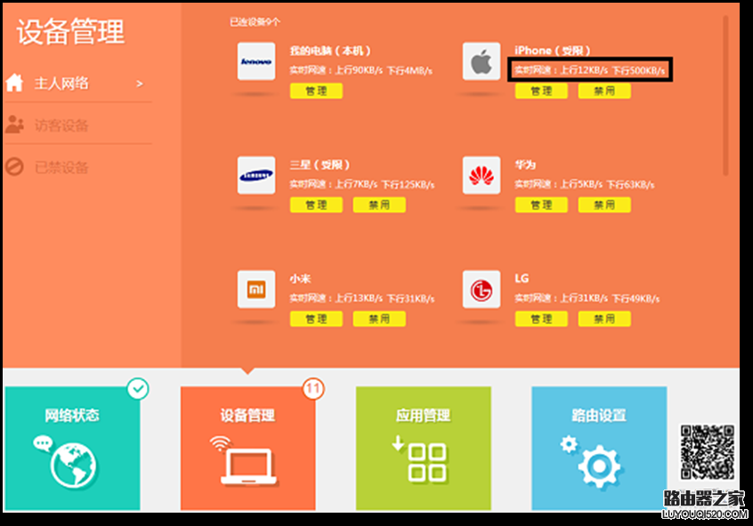Screen dimensions: 753x526
Task: Disable the iPhone with the 禁用 button
Action: (x=604, y=92)
